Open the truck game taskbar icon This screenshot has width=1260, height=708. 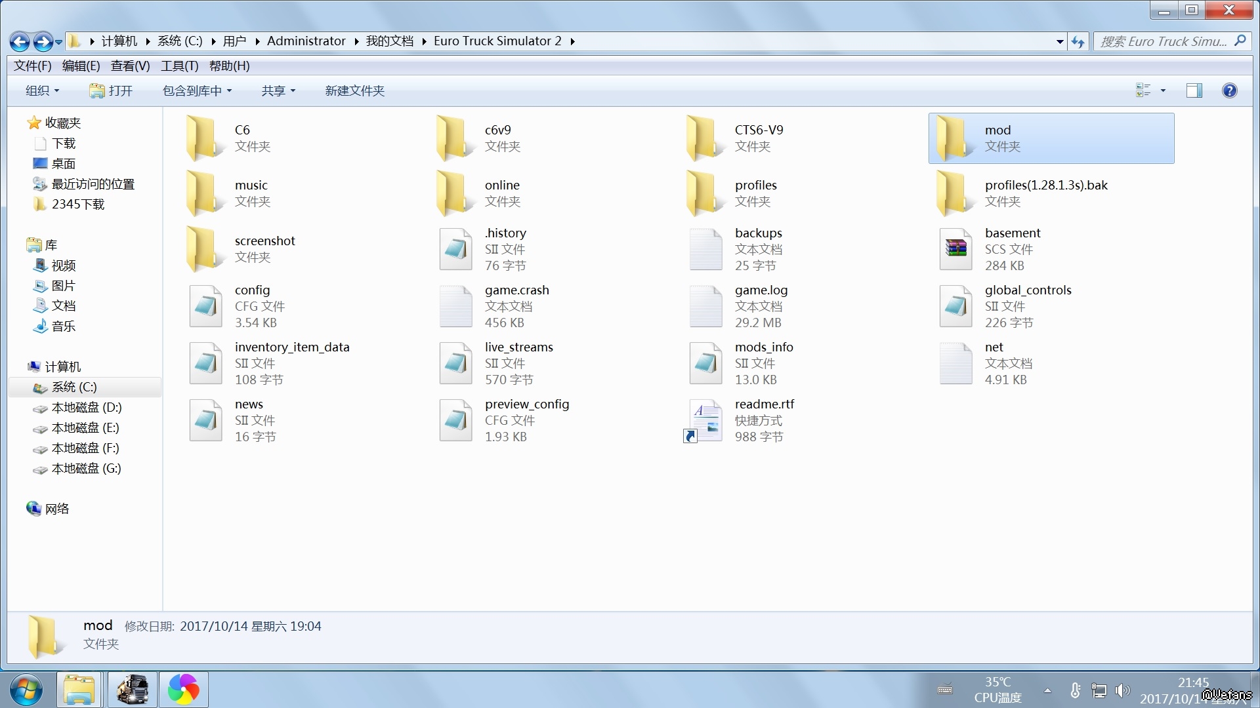[x=132, y=689]
